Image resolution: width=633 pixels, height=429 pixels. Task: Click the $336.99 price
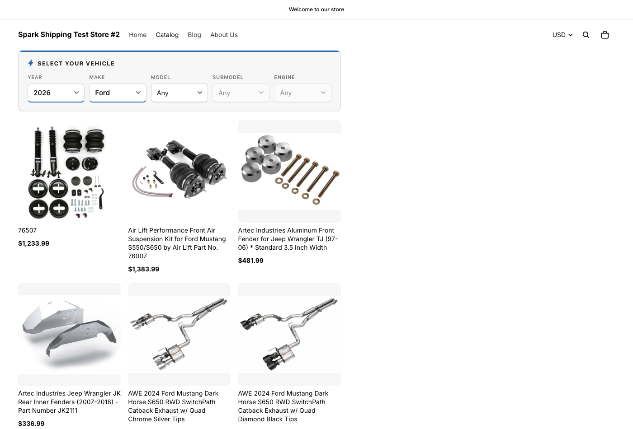coord(31,424)
